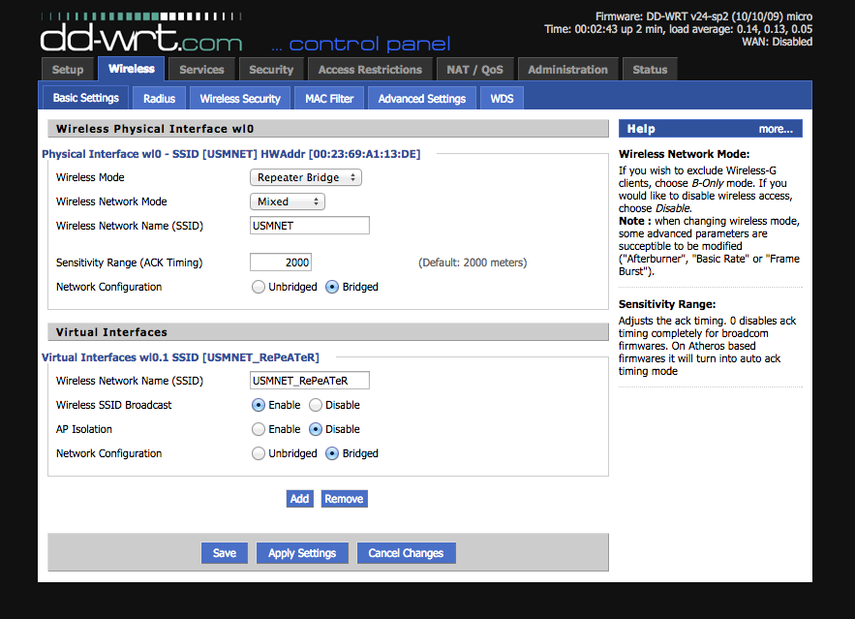Open the MAC Filter sub-tab
The image size is (855, 619).
point(329,98)
